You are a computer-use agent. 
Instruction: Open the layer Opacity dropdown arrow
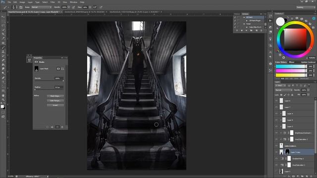point(308,90)
